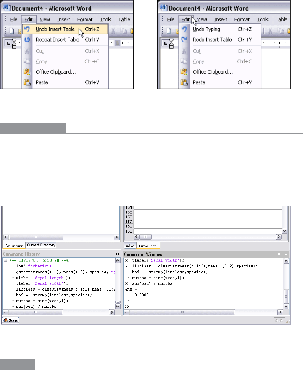Close the Command History panel
Screen dimensions: 303x370
click(x=117, y=254)
